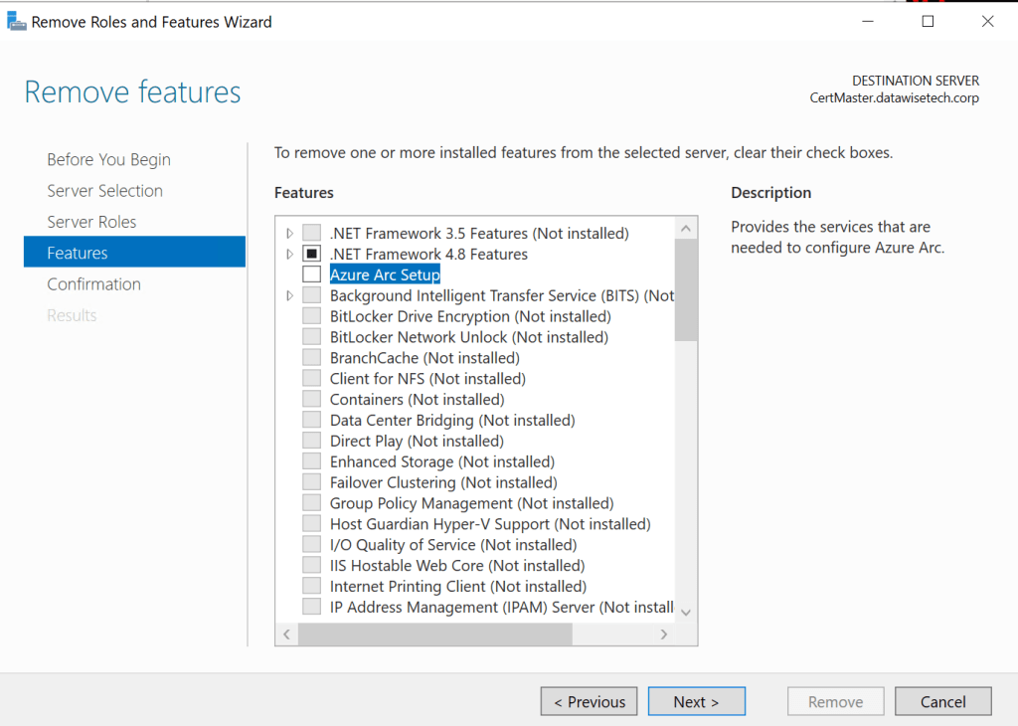Click the BranchCache checkbox
The image size is (1018, 726).
[311, 358]
